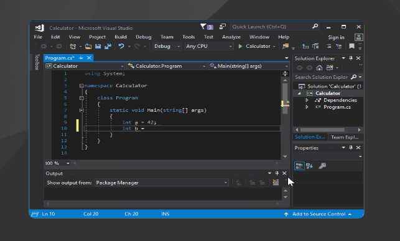Click the Visual Studio logo icon

tap(40, 28)
